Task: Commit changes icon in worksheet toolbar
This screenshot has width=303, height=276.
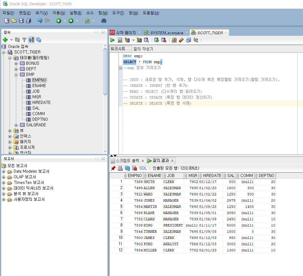Action: 156,40
